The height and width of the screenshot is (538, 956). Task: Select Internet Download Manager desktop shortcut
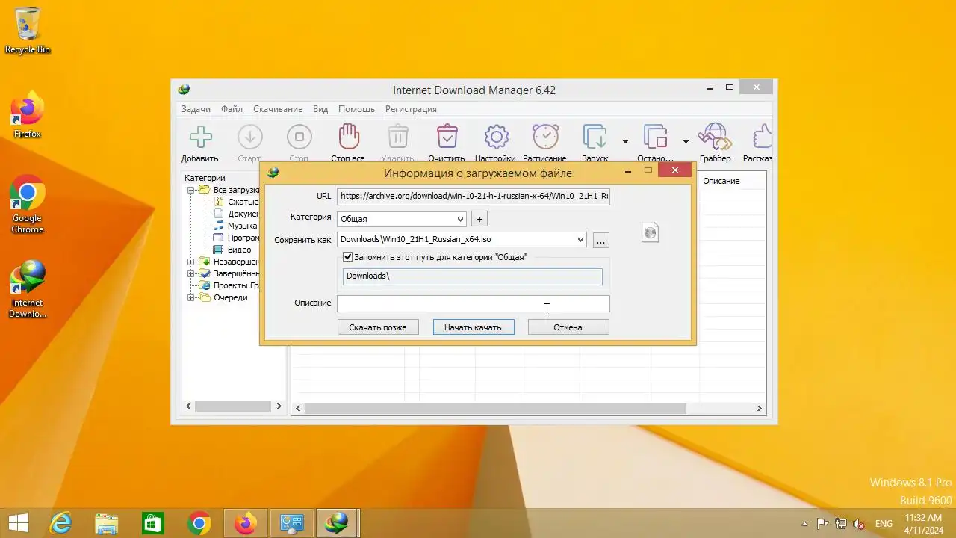[28, 288]
